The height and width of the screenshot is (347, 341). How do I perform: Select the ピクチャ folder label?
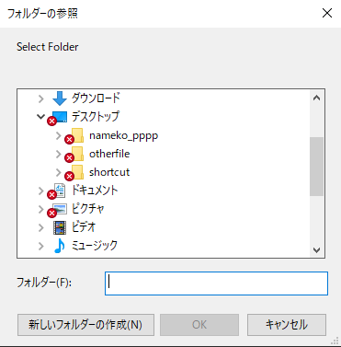[88, 209]
